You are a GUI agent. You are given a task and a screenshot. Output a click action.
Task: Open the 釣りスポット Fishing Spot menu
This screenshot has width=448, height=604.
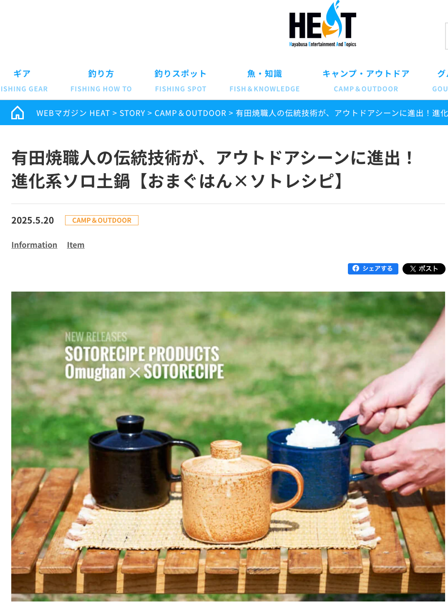coord(181,81)
